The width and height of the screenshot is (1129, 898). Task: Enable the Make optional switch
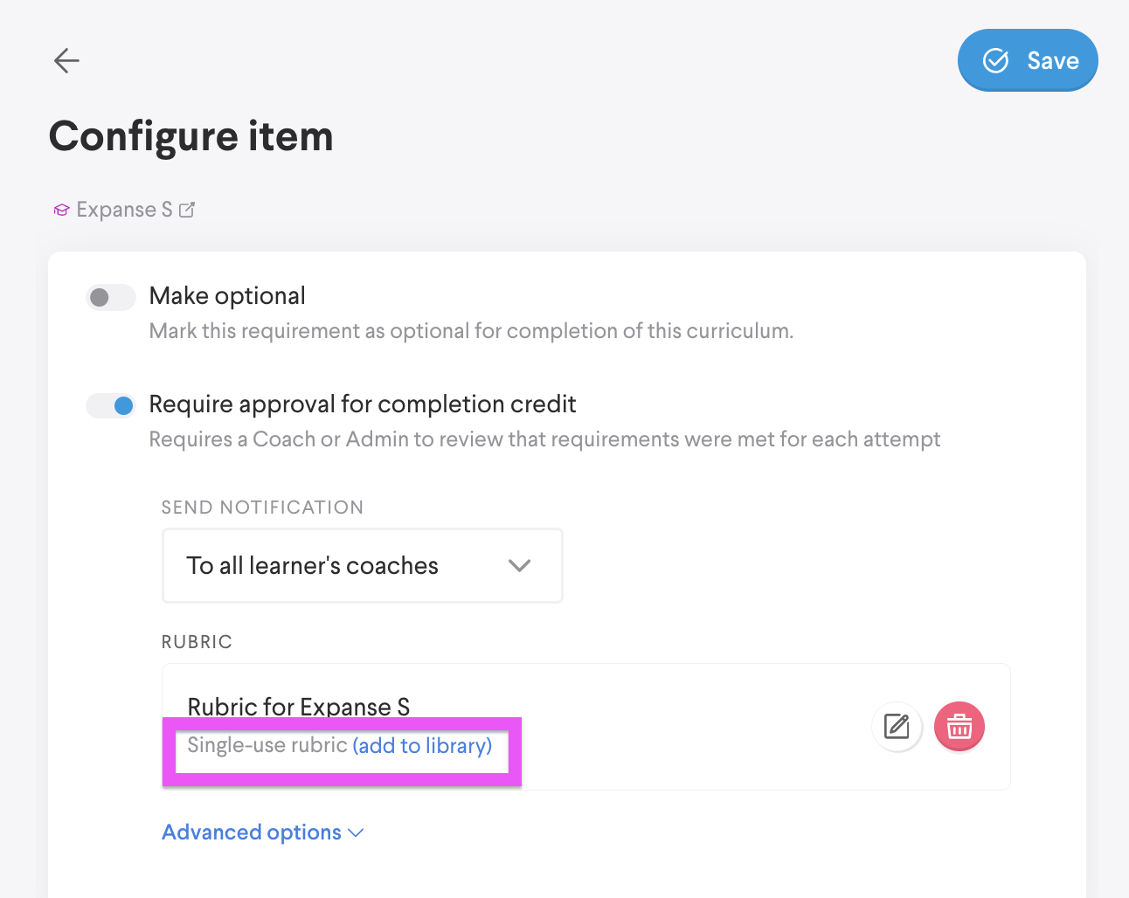click(x=111, y=297)
